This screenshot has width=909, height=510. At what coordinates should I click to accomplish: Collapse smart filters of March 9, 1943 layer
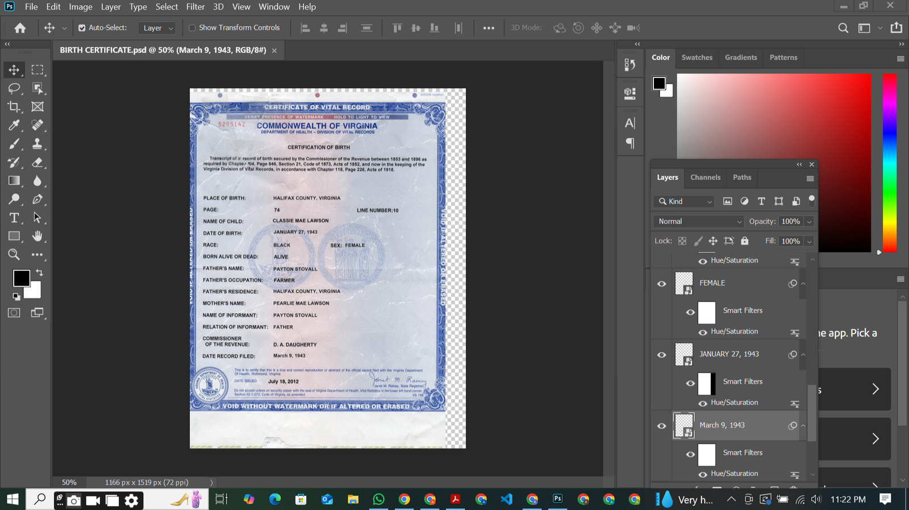tap(803, 426)
